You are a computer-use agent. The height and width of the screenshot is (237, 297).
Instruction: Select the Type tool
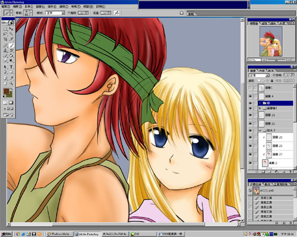tap(11, 67)
